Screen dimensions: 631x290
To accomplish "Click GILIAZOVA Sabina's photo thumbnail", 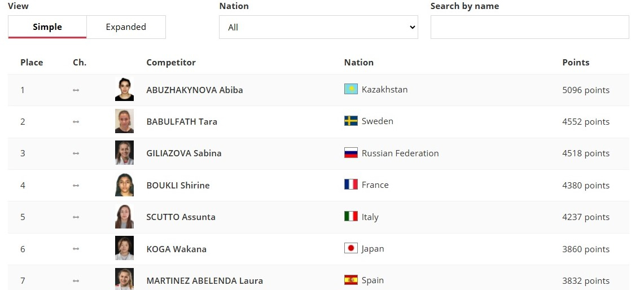I will [x=124, y=153].
